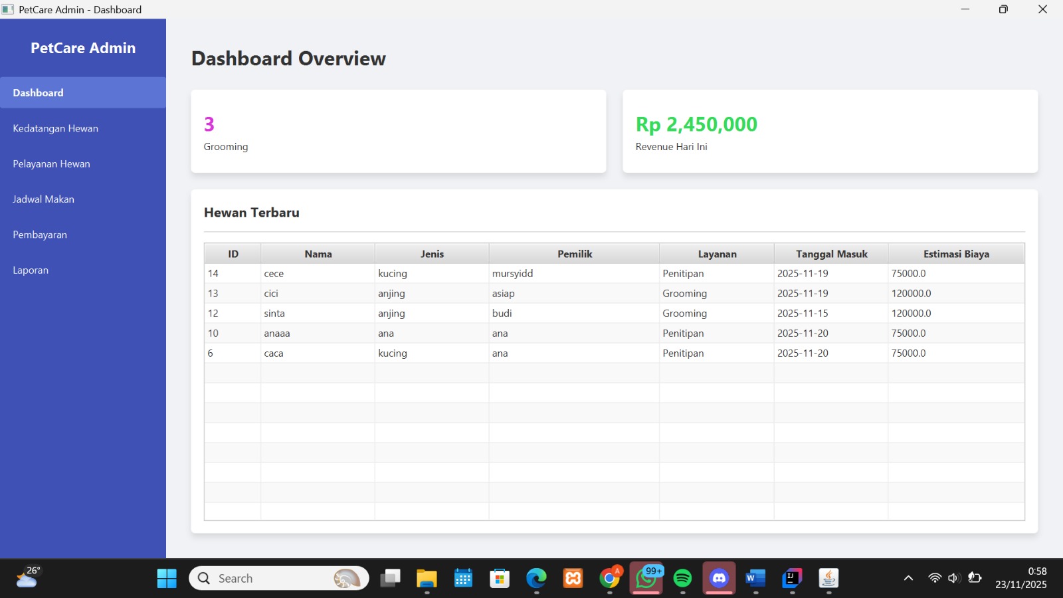Viewport: 1063px width, 598px height.
Task: Click the volume speaker icon
Action: click(x=954, y=578)
